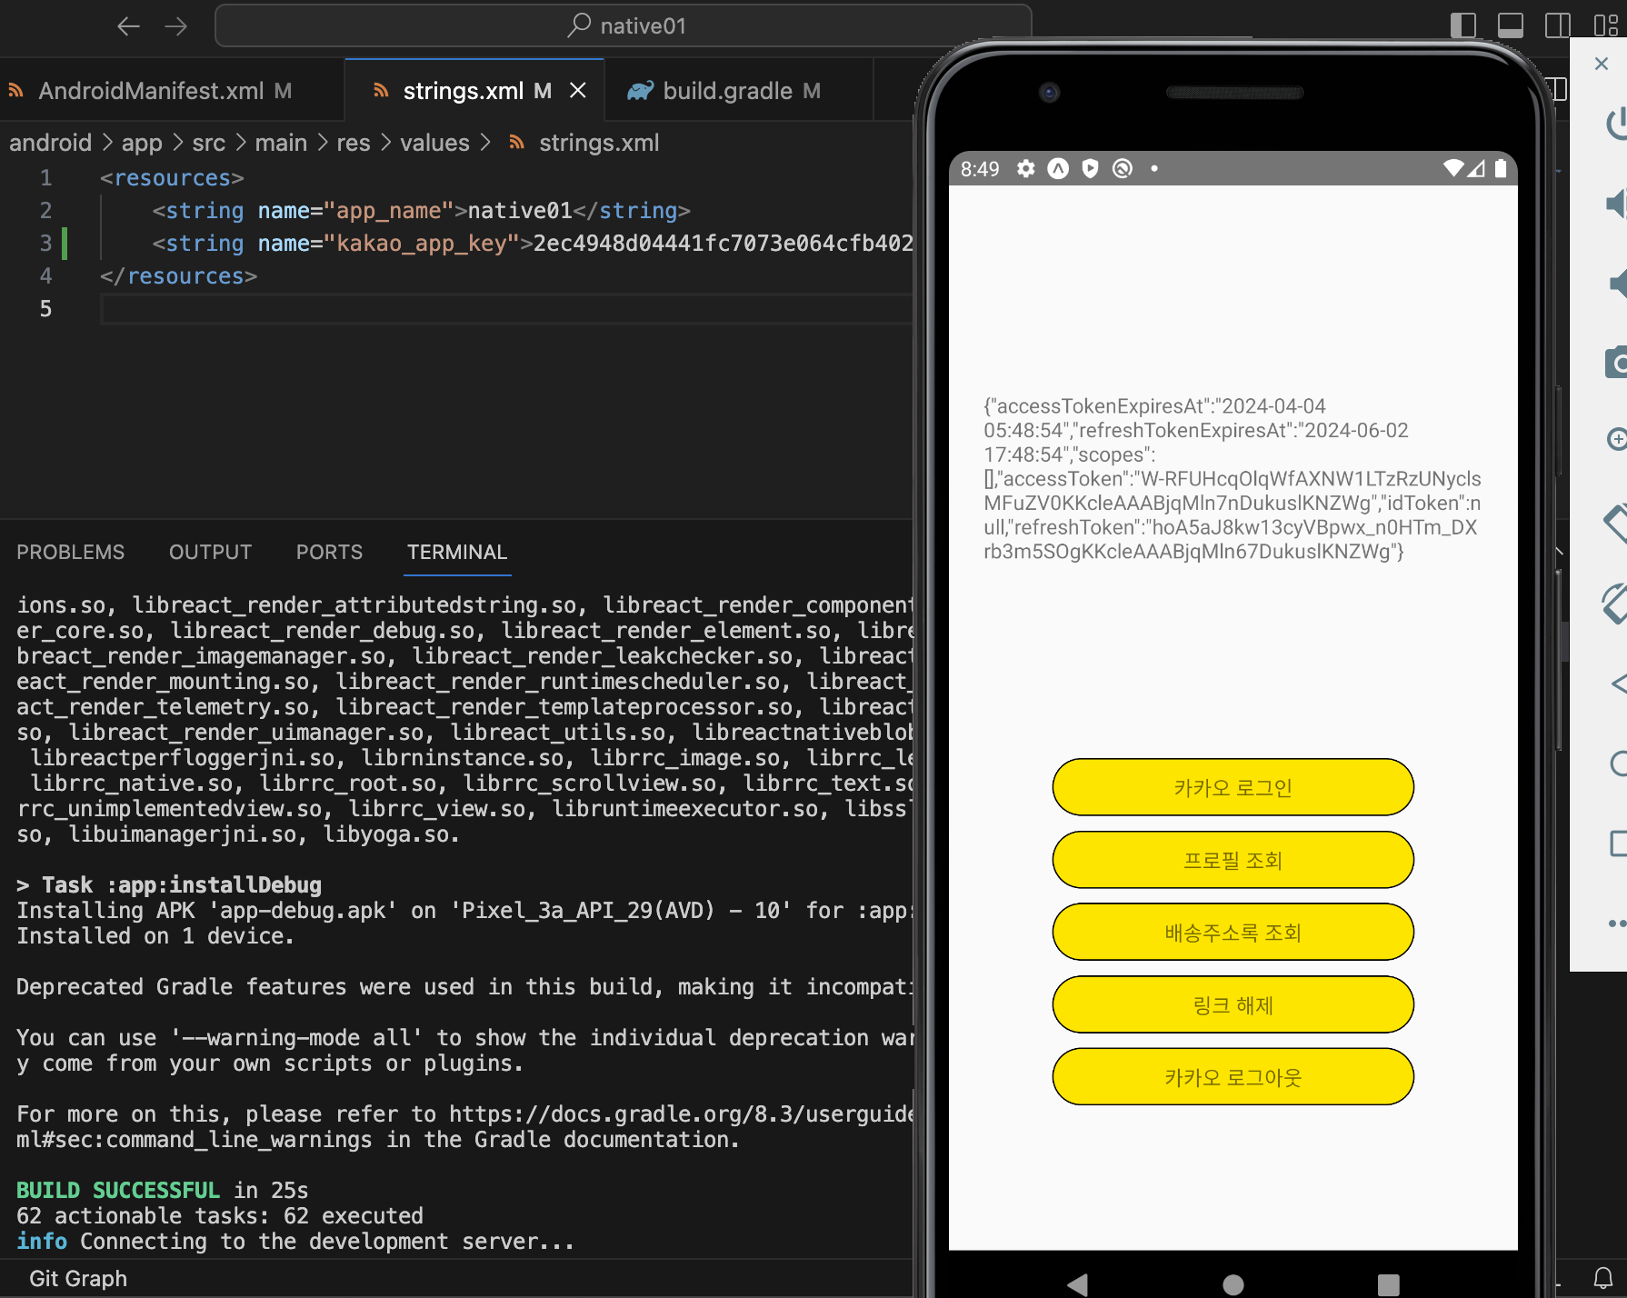This screenshot has height=1298, width=1627.
Task: Open the native01 command center search
Action: pyautogui.click(x=624, y=25)
